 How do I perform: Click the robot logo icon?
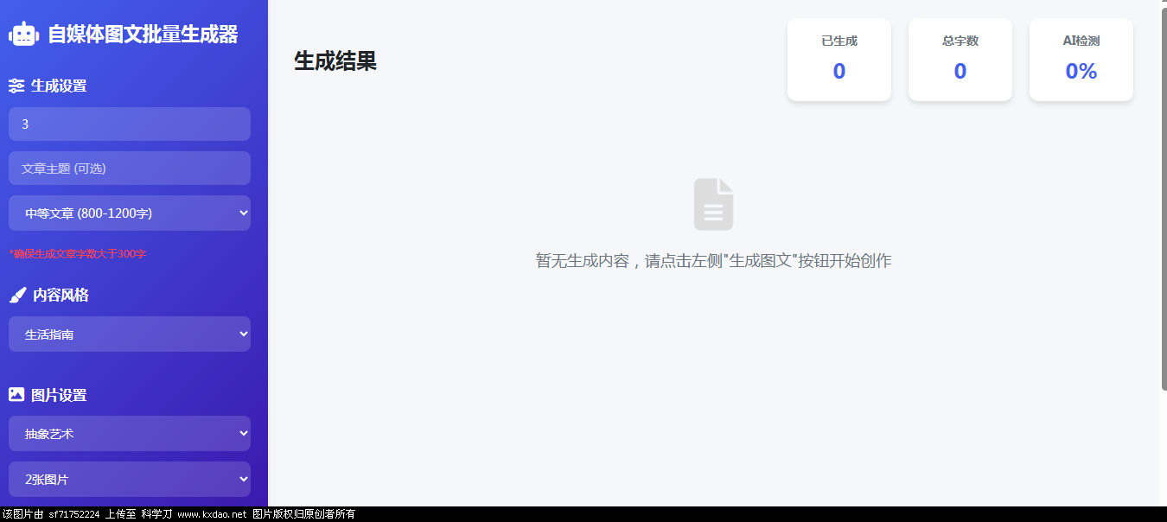(x=24, y=35)
